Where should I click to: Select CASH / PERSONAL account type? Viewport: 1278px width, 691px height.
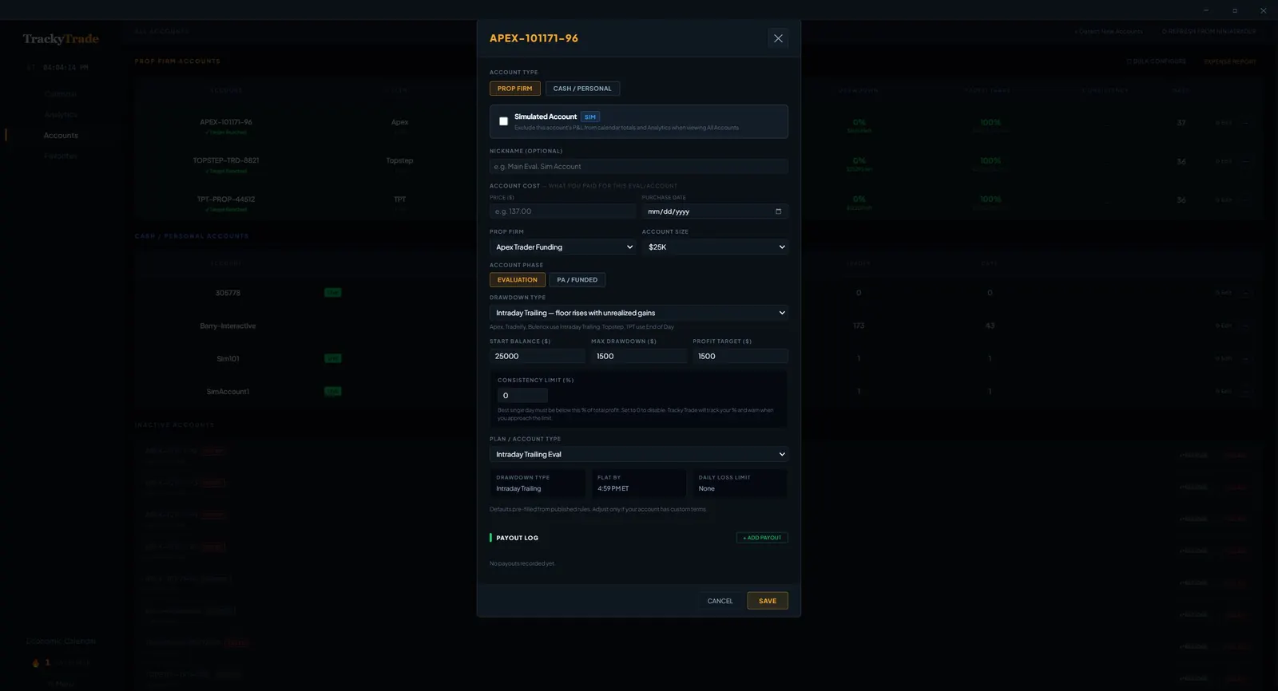pyautogui.click(x=582, y=89)
